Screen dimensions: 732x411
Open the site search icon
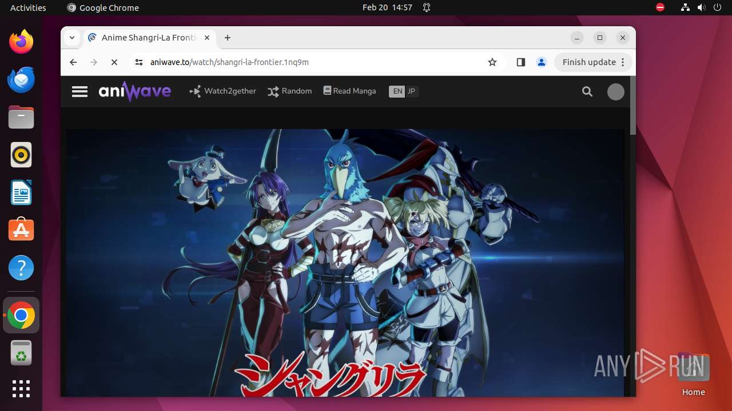pos(587,91)
